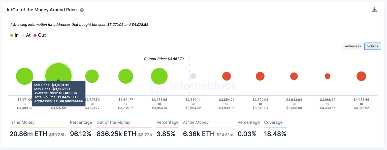Click the green bubble for $3,271.06 to $3,389.32
The image size is (387, 150).
(x=25, y=76)
